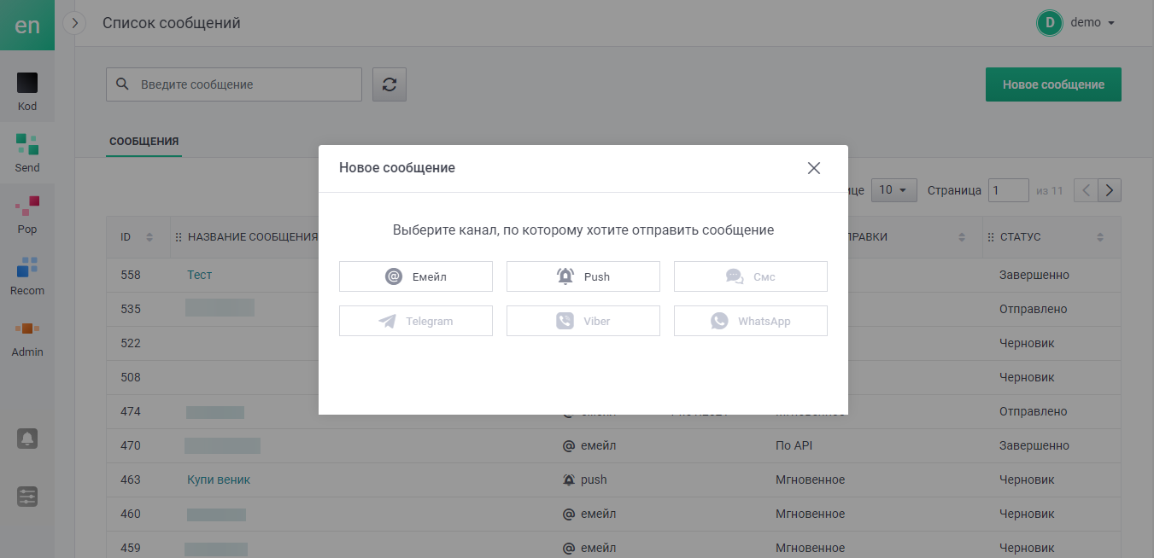
Task: Click the 'Новое сообщение' green button
Action: [1053, 84]
